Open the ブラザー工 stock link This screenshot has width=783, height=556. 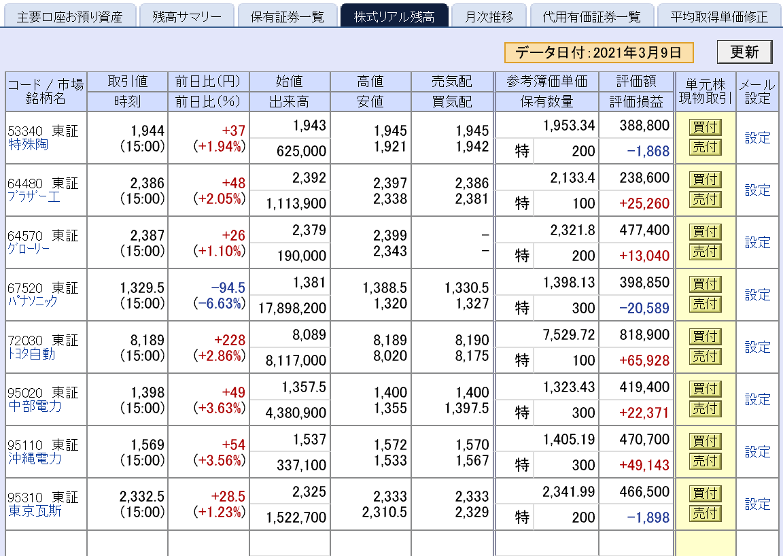pos(34,196)
